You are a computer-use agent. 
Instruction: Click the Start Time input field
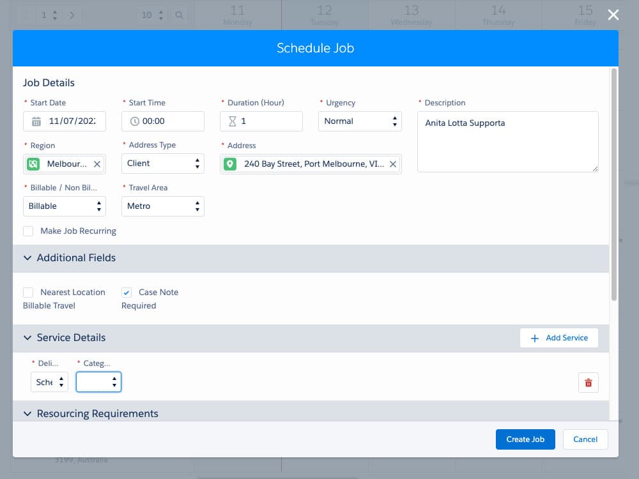click(x=162, y=121)
